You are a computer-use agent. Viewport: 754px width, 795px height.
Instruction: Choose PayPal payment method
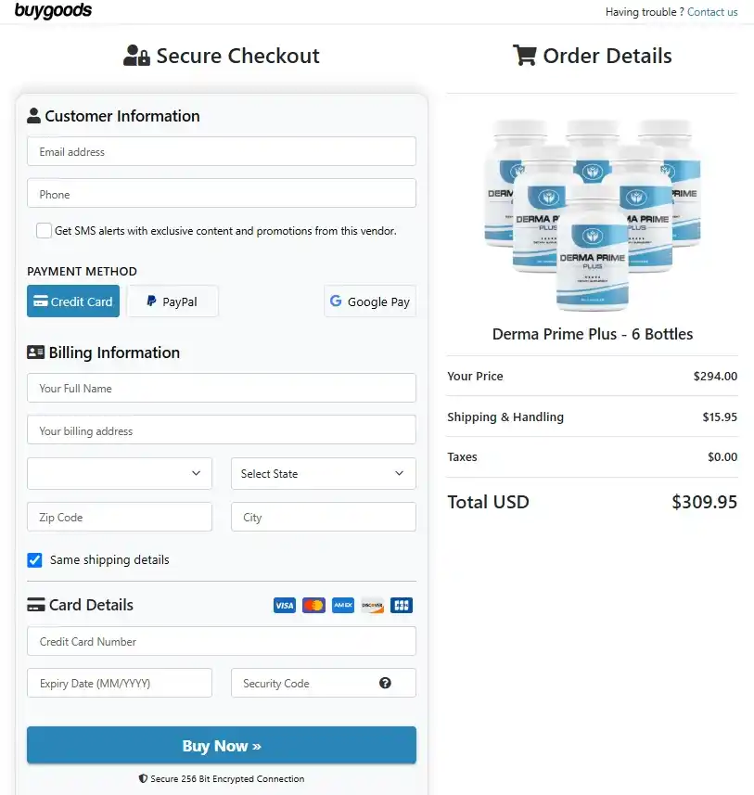click(x=173, y=301)
